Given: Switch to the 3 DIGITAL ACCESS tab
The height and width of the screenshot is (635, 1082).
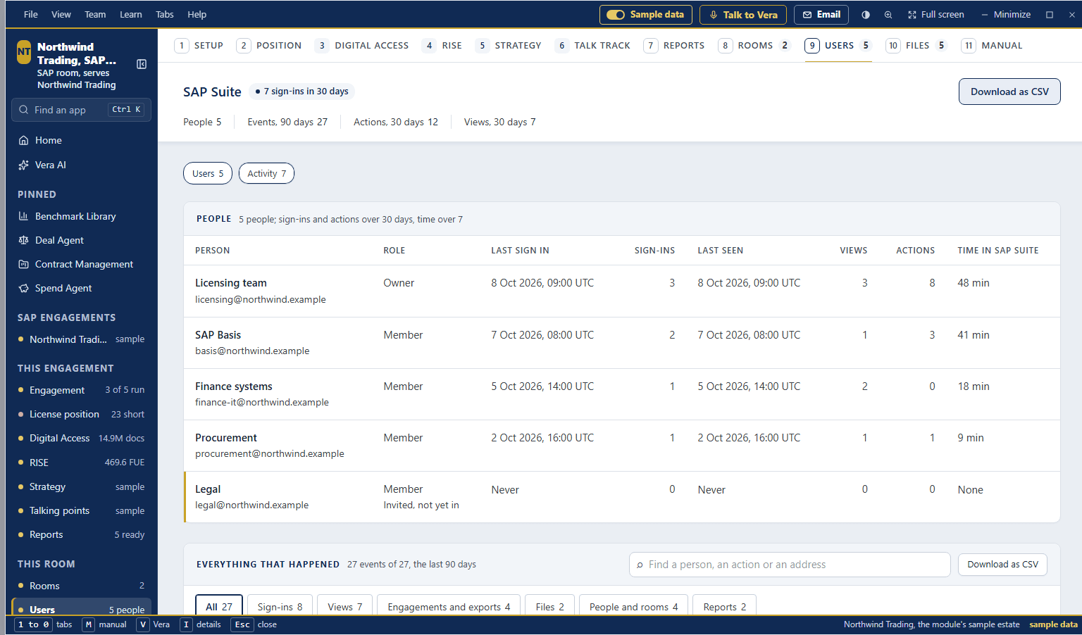Looking at the screenshot, I should pos(362,46).
